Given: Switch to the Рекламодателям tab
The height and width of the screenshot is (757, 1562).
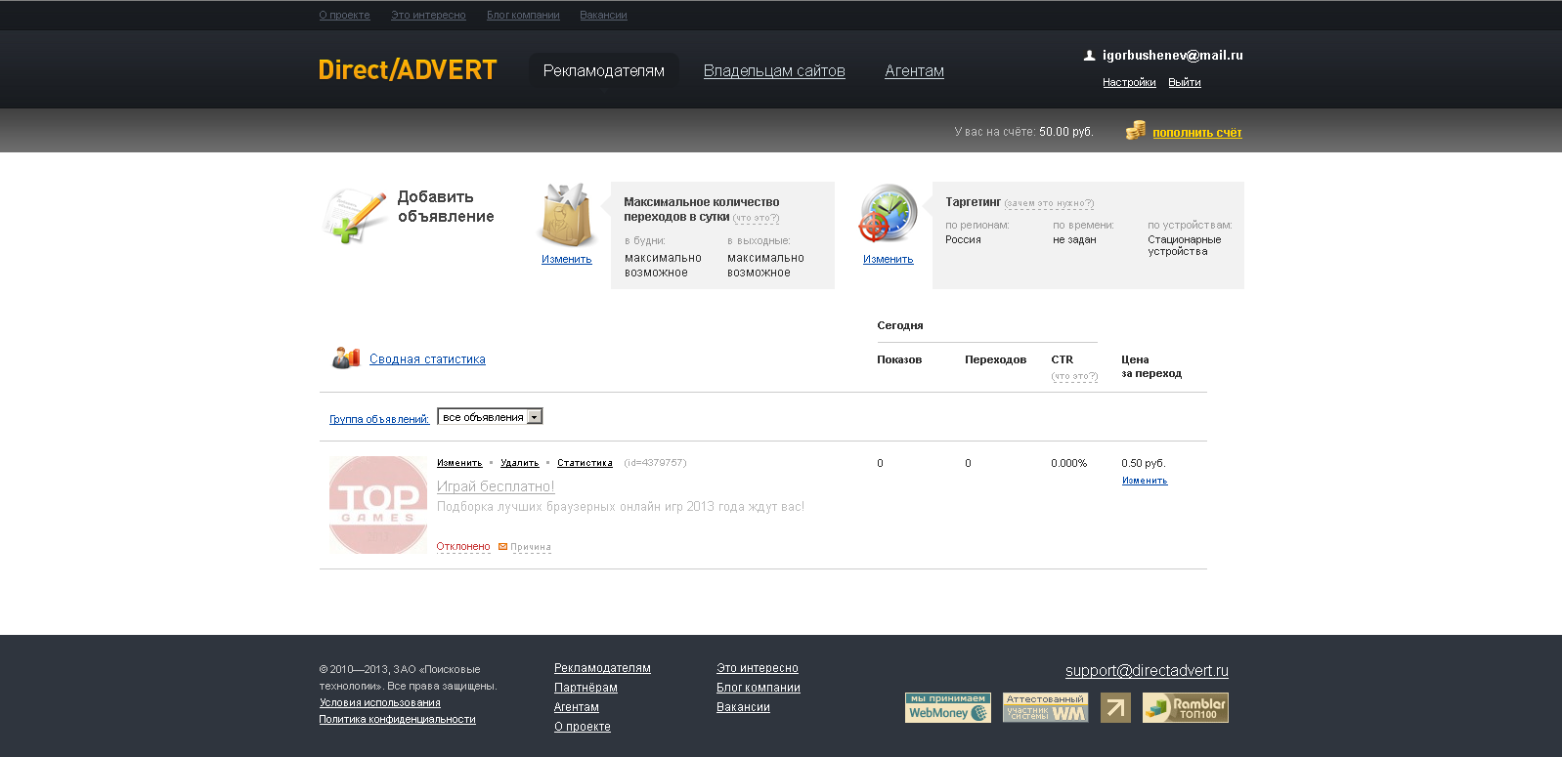Looking at the screenshot, I should [x=604, y=70].
